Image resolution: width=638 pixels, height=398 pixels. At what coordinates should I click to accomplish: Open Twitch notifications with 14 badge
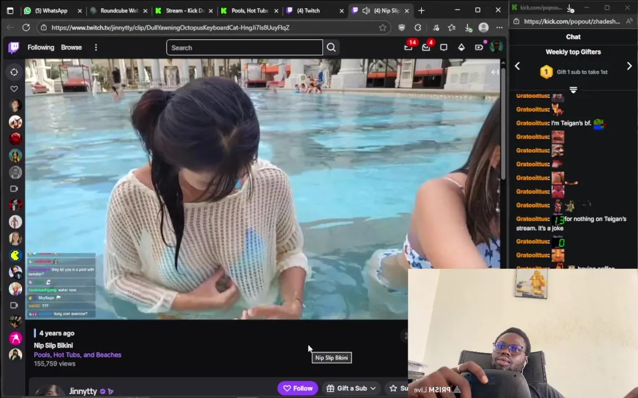pos(409,47)
